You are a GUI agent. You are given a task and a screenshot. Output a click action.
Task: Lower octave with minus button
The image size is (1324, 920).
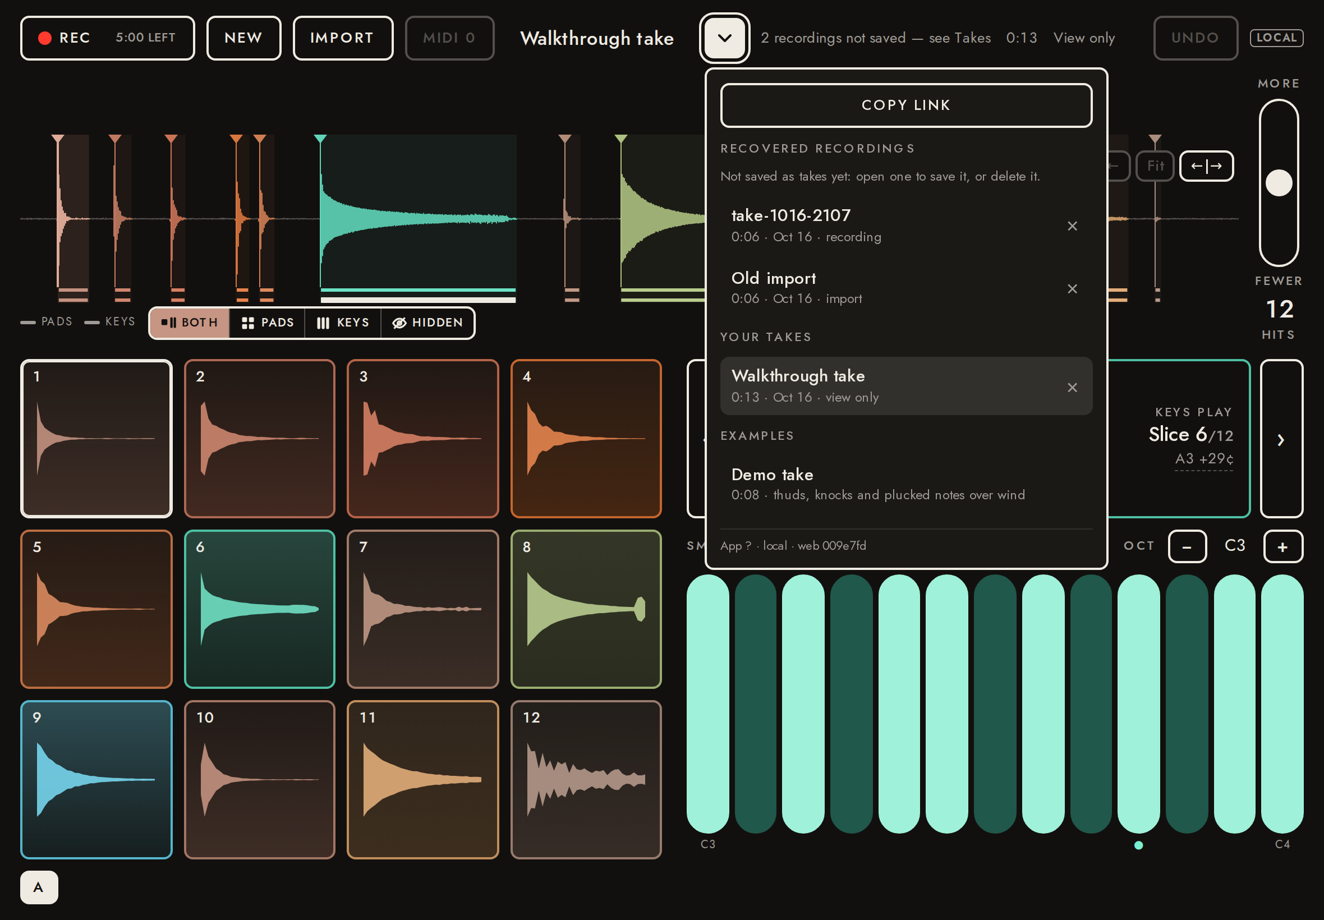coord(1187,546)
